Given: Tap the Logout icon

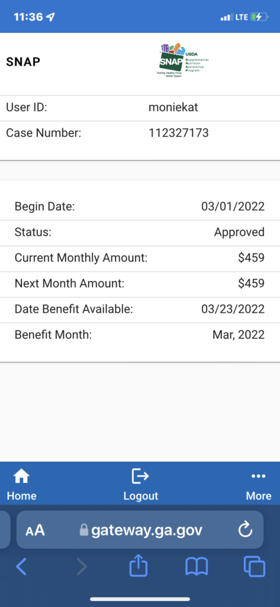Looking at the screenshot, I should coord(140,476).
